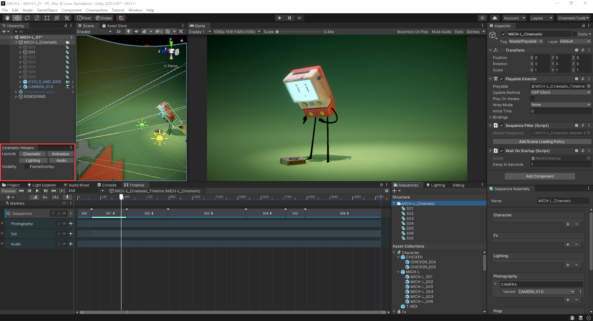Select the Move tool
This screenshot has height=321, width=593.
click(x=17, y=18)
